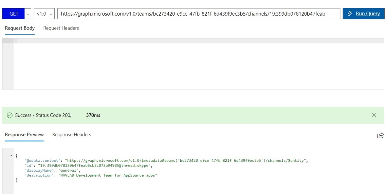Click the share response icon
The image size is (387, 194).
pyautogui.click(x=380, y=135)
